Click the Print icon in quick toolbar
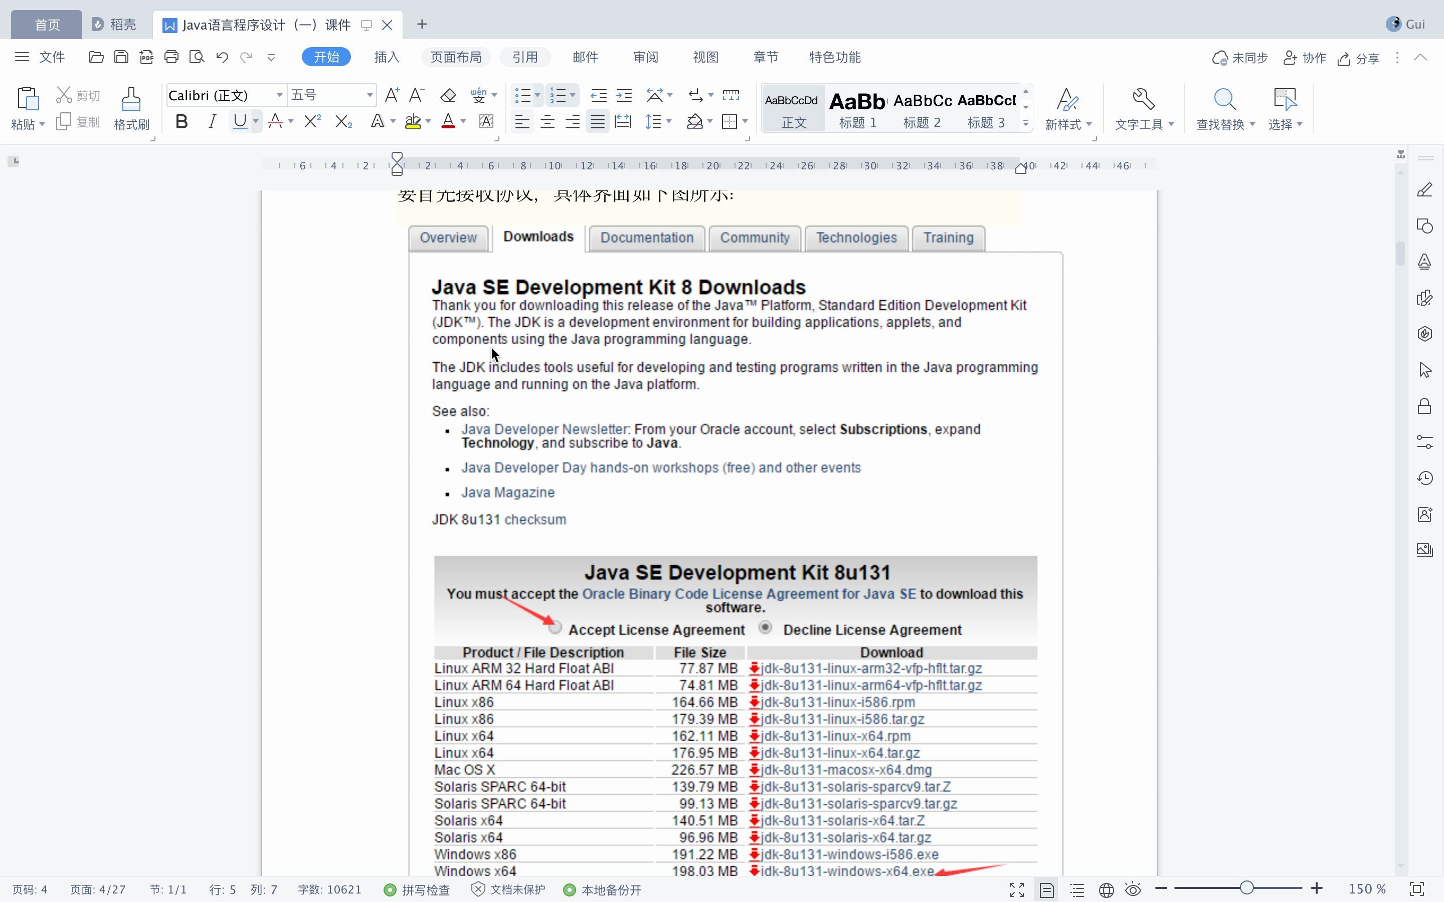 click(x=171, y=57)
